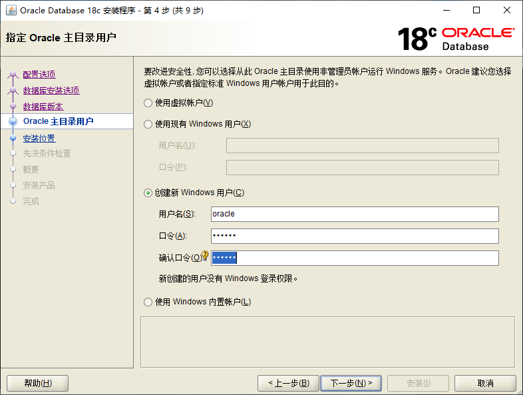The image size is (523, 395).
Task: Click the 确认口令 confirmation field
Action: click(x=355, y=258)
